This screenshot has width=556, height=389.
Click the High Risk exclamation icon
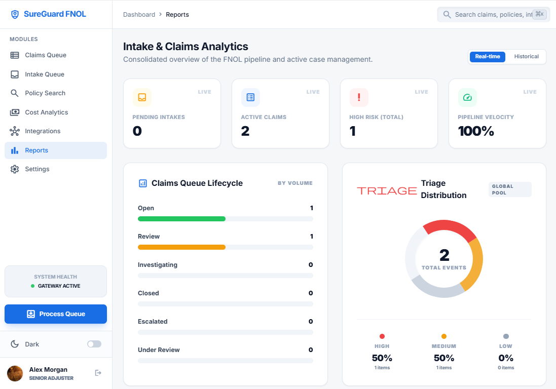pos(359,97)
